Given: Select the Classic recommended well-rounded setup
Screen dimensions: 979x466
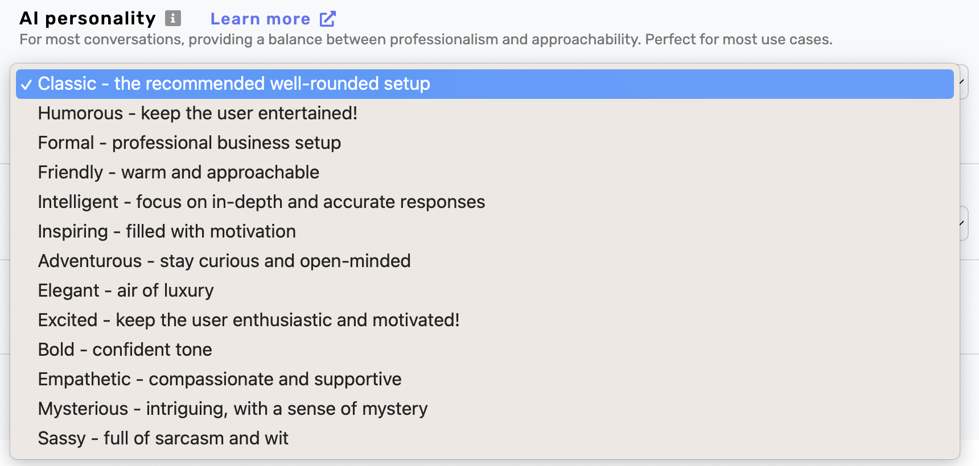Looking at the screenshot, I should tap(233, 84).
